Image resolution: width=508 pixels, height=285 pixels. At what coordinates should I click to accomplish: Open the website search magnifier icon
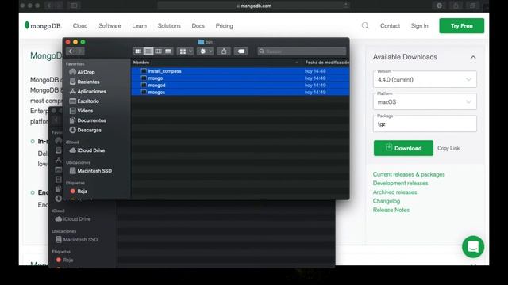click(x=365, y=25)
